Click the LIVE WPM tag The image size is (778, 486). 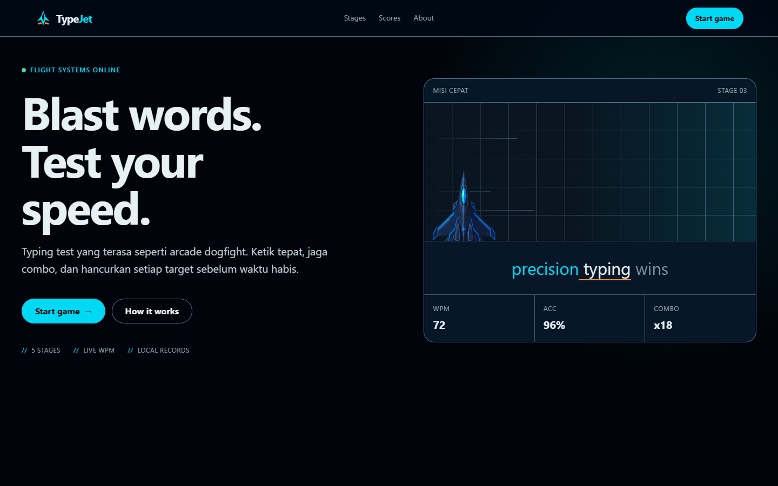pyautogui.click(x=99, y=350)
